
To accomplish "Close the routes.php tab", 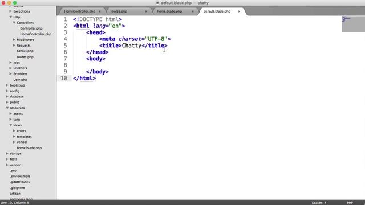I will point(146,11).
